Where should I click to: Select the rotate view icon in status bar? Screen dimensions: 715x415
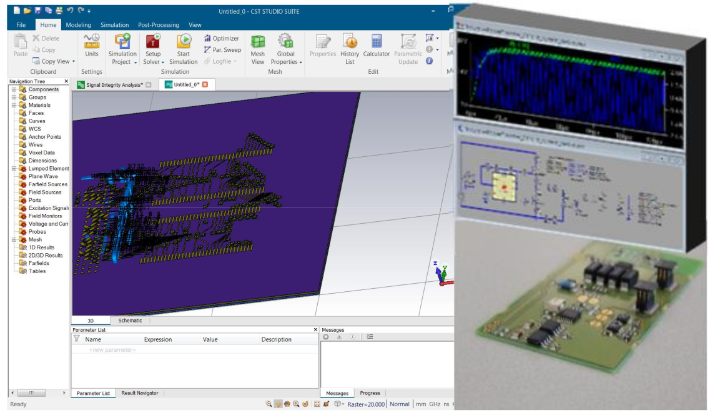click(287, 404)
